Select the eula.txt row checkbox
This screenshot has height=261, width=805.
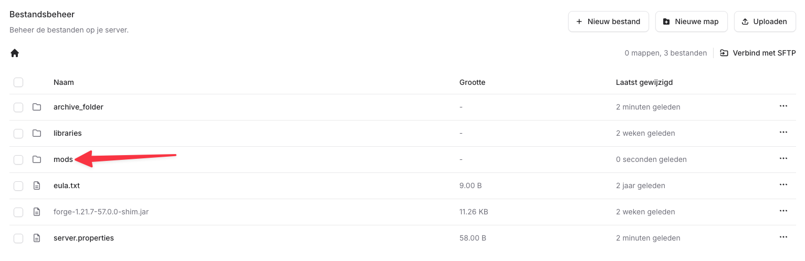point(18,186)
